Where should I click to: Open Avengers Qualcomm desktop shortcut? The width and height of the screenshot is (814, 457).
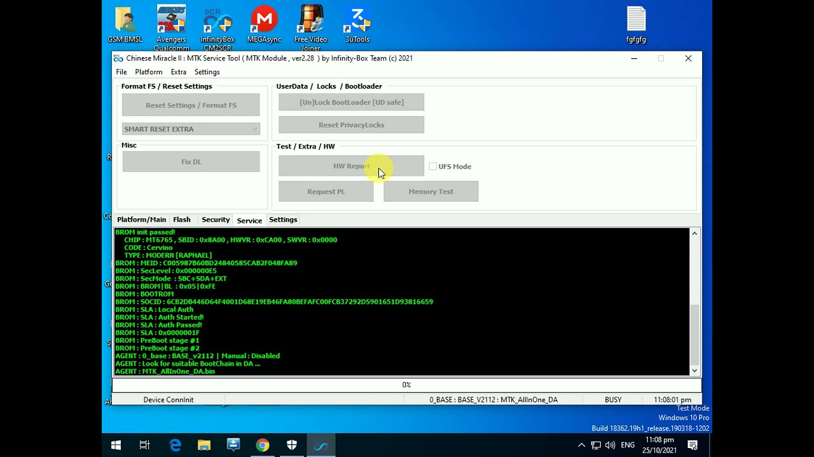pos(171,28)
